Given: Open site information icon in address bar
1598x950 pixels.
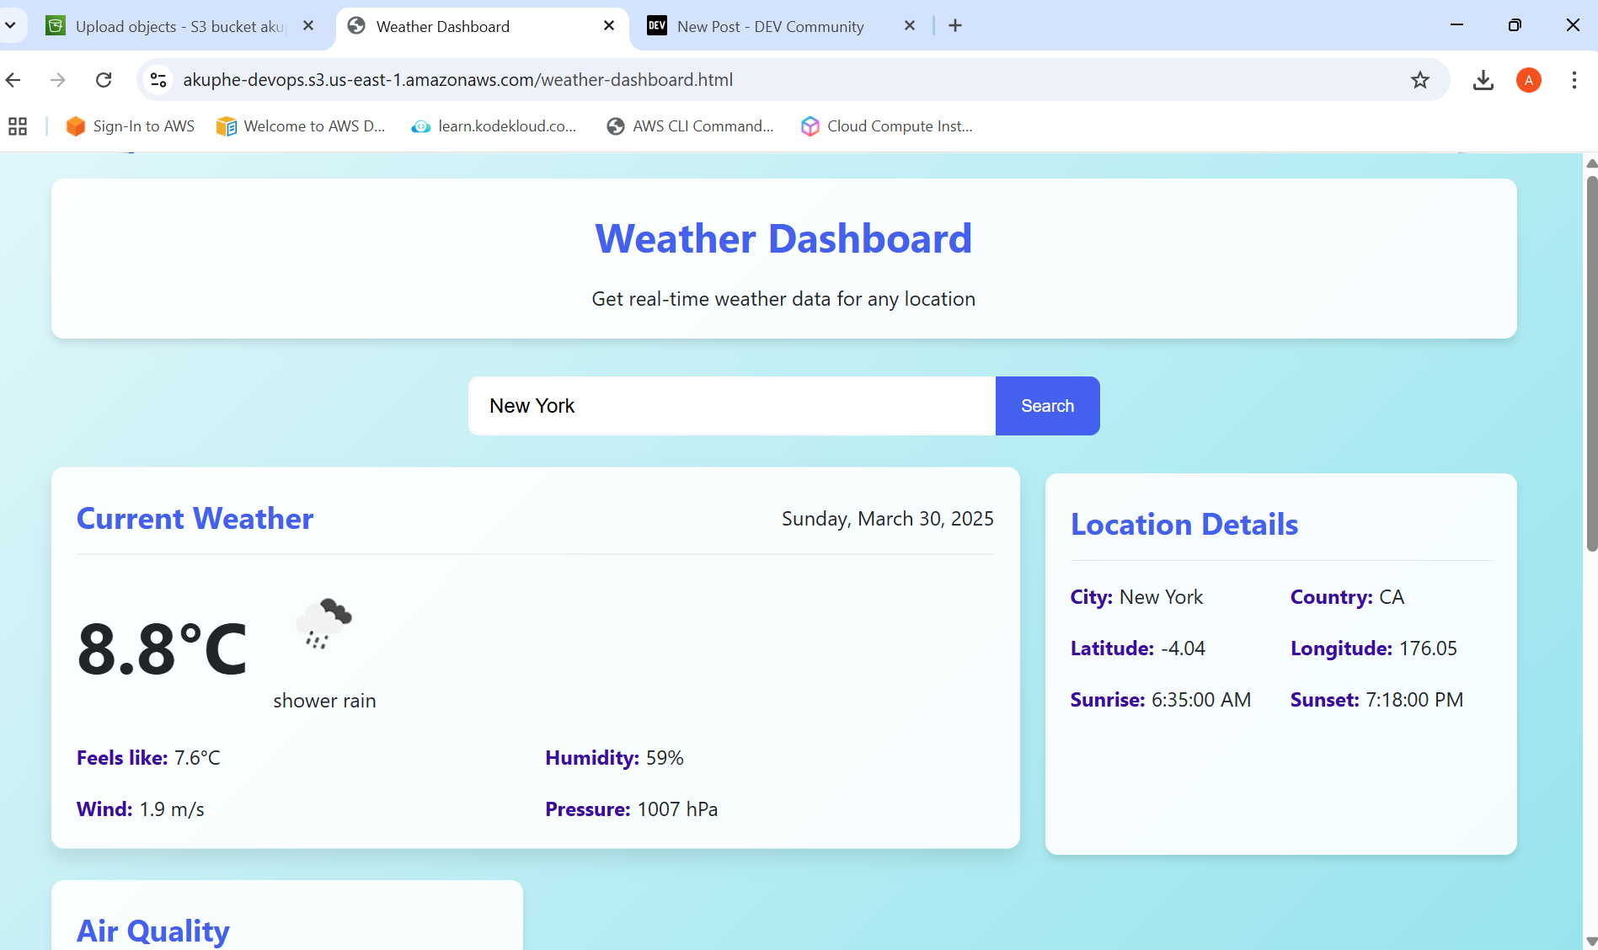Looking at the screenshot, I should point(158,80).
